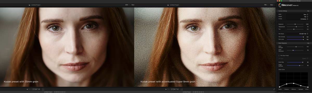Enable the Film Size Preset checkbox
312x93 pixels.
coord(279,56)
